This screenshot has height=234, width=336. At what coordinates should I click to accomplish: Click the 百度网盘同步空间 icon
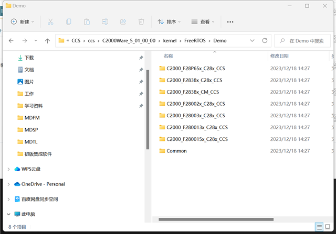coord(17,199)
